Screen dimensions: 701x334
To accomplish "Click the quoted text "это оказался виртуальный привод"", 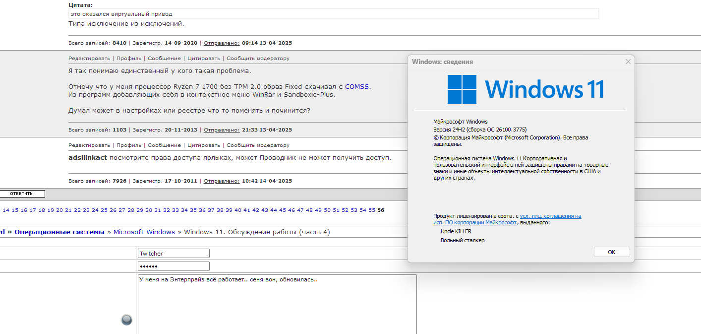I will click(121, 14).
